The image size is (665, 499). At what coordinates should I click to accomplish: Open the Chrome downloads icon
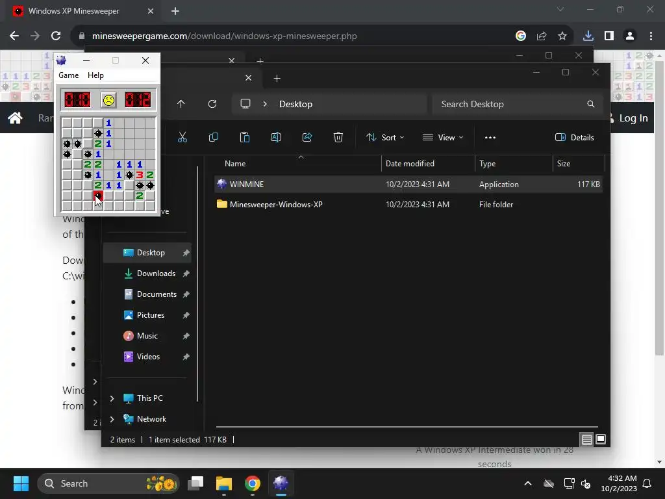click(x=588, y=36)
